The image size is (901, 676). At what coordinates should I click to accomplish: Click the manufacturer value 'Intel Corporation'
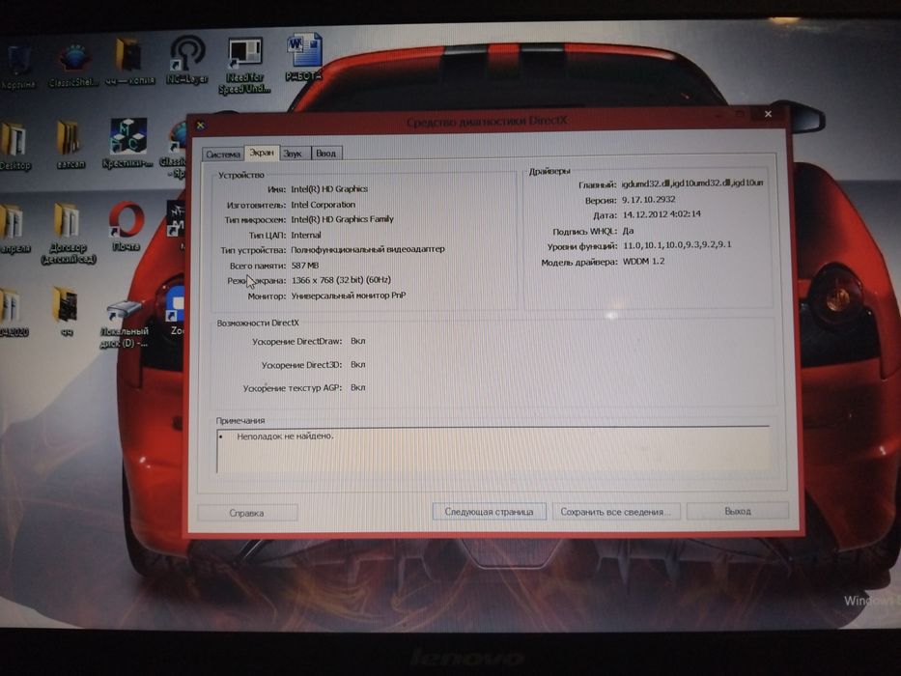(x=323, y=204)
